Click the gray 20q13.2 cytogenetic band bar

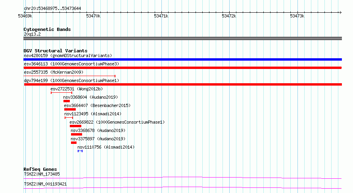click(182, 38)
